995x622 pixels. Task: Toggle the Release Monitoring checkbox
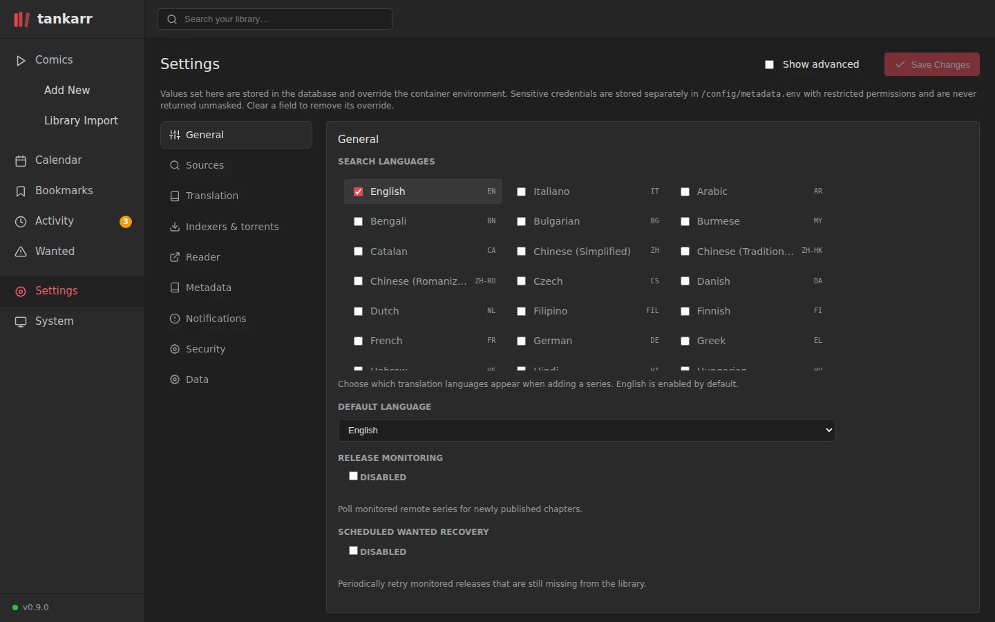point(353,476)
